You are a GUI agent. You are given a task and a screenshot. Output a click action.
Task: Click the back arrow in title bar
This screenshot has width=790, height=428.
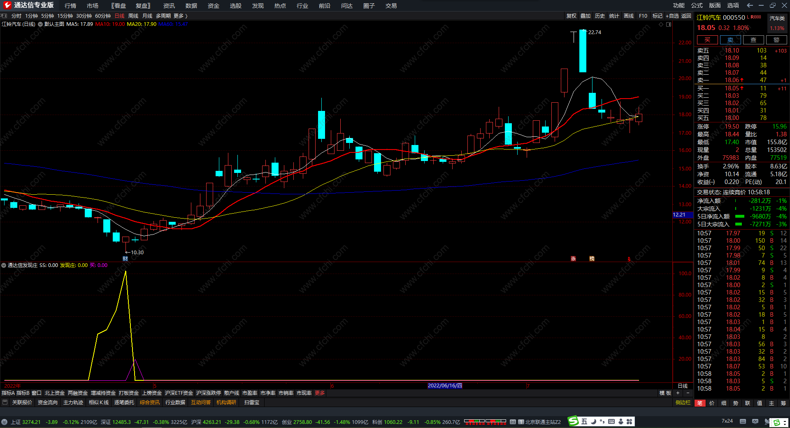(x=750, y=5)
